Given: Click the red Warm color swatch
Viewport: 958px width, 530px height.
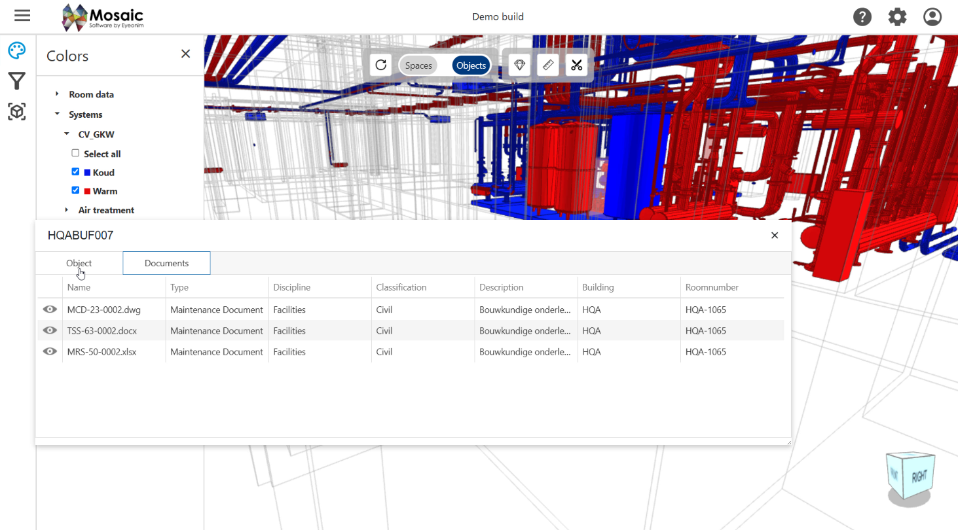Looking at the screenshot, I should [87, 192].
